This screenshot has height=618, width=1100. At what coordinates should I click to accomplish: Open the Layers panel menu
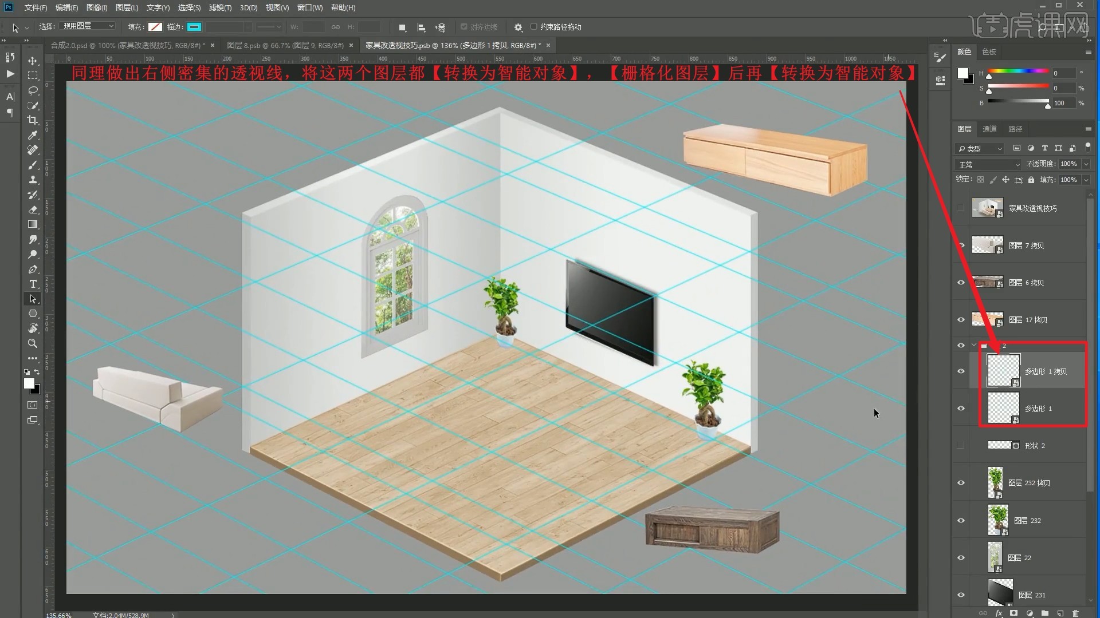[1088, 129]
